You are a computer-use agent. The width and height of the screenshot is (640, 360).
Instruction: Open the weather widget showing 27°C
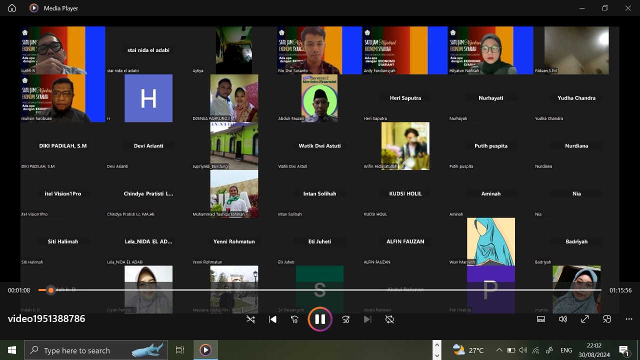468,350
